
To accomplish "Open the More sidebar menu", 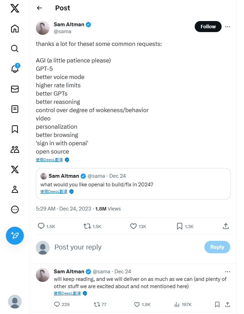I will click(14, 209).
